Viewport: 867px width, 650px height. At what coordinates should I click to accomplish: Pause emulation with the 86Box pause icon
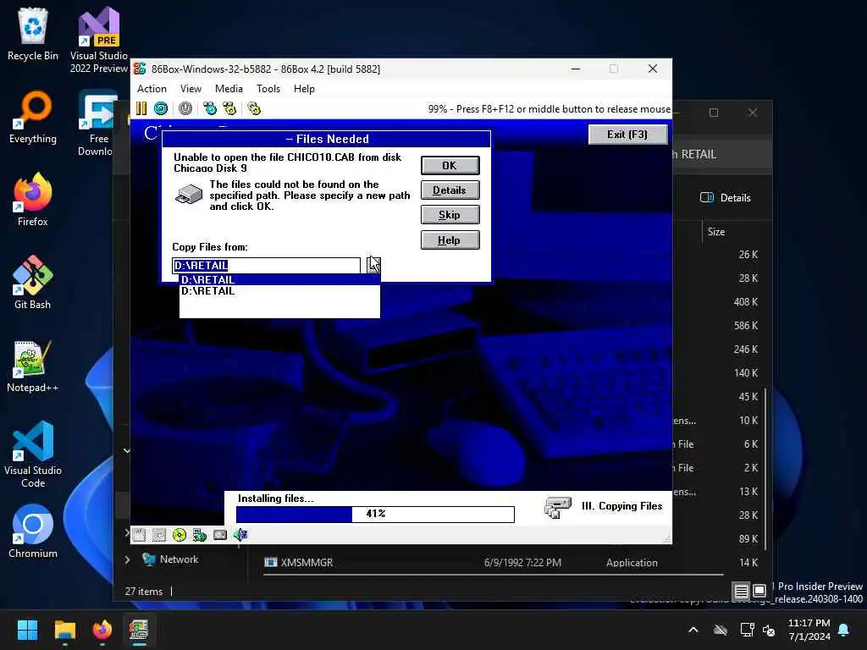click(141, 108)
